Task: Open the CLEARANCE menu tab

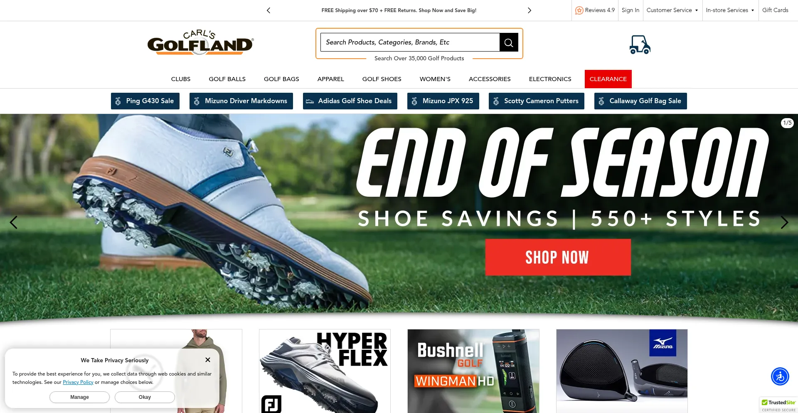Action: click(608, 79)
